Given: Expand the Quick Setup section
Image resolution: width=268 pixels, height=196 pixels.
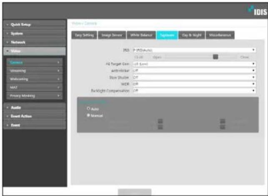Looking at the screenshot, I should [34, 25].
